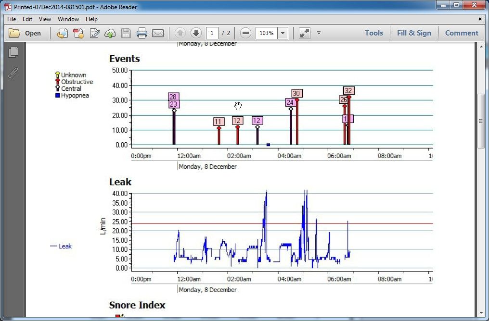Open the Fill & Sign pane

tap(414, 33)
